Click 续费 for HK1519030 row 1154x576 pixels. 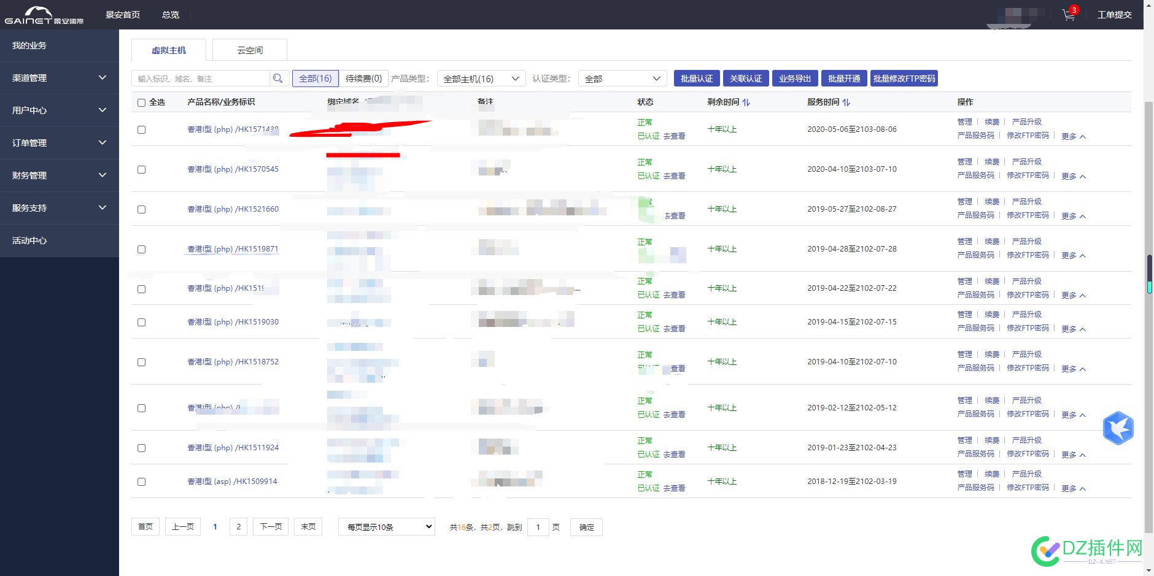pyautogui.click(x=992, y=315)
